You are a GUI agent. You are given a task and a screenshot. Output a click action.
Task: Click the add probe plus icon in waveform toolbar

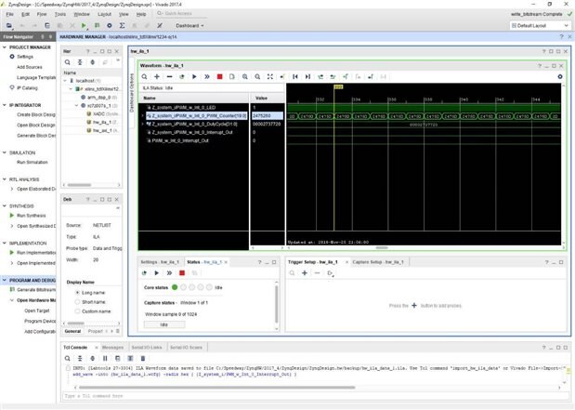pyautogui.click(x=157, y=76)
